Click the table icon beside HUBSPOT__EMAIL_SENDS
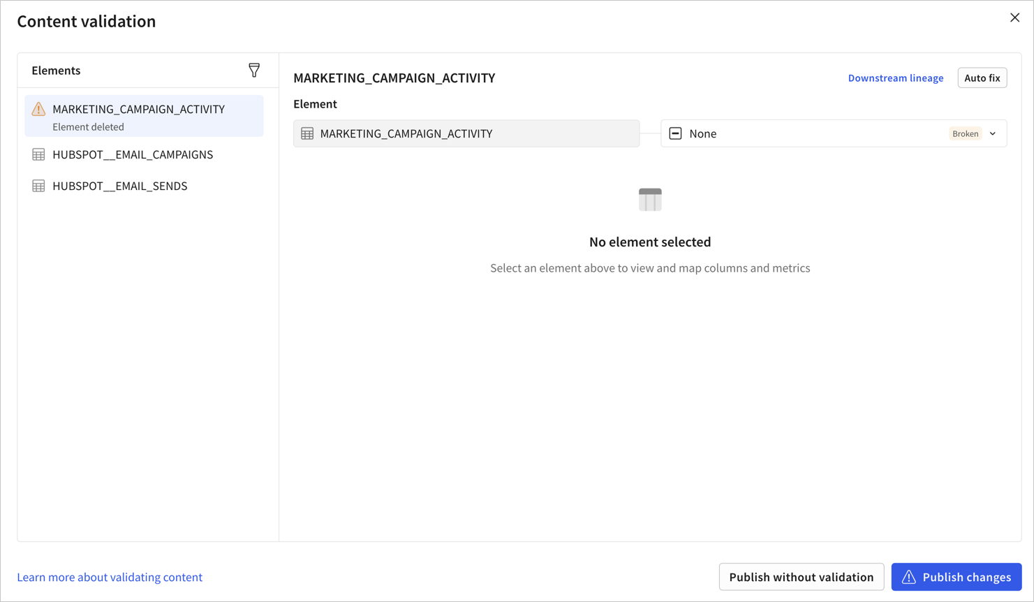1034x602 pixels. 38,186
